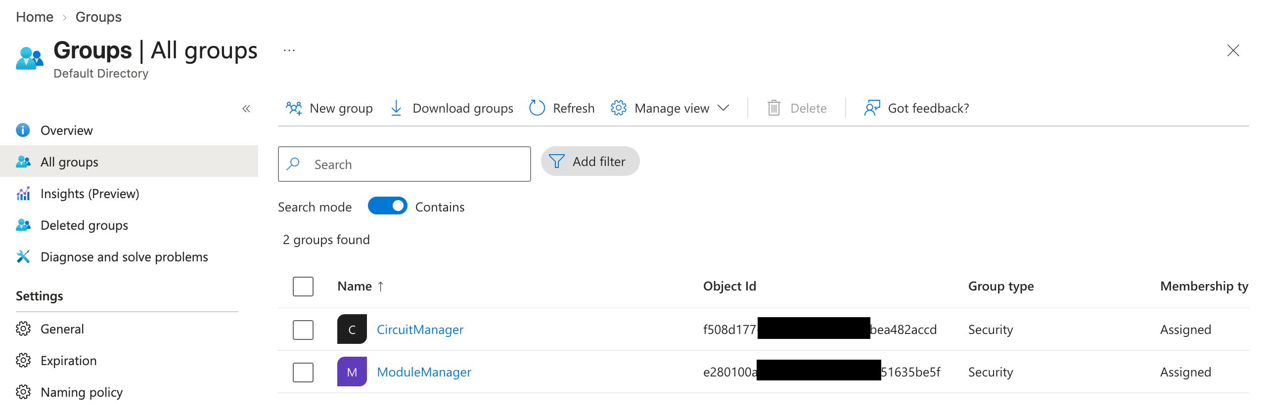
Task: Click the '2 groups found' text
Action: point(326,240)
